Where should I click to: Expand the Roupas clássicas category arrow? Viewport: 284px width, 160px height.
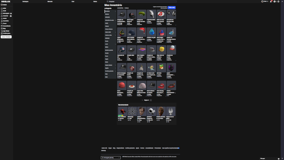pos(115,65)
